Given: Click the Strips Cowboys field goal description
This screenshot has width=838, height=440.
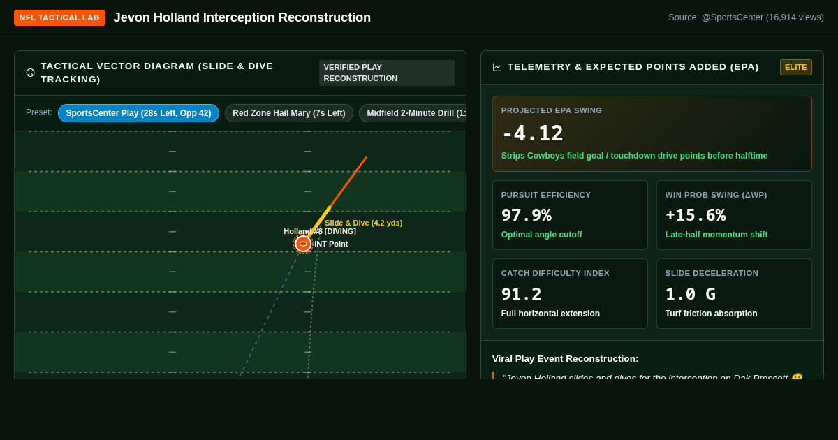Looking at the screenshot, I should [x=634, y=156].
